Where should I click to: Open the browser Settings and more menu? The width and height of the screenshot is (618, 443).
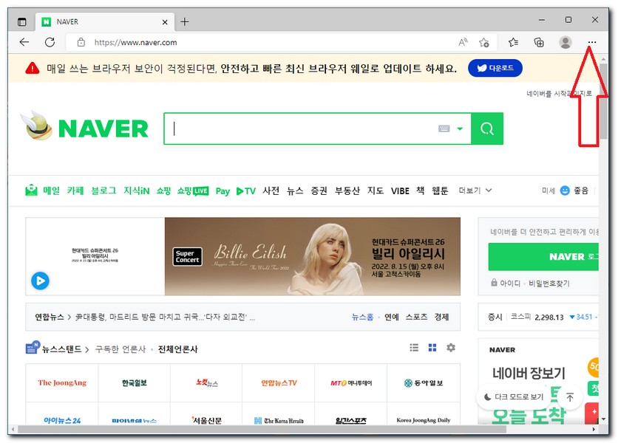click(x=591, y=42)
